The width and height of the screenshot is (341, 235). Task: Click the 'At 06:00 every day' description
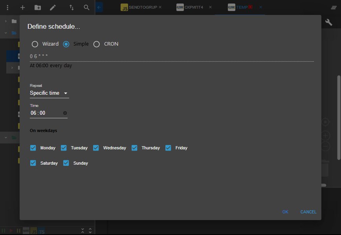coord(51,66)
